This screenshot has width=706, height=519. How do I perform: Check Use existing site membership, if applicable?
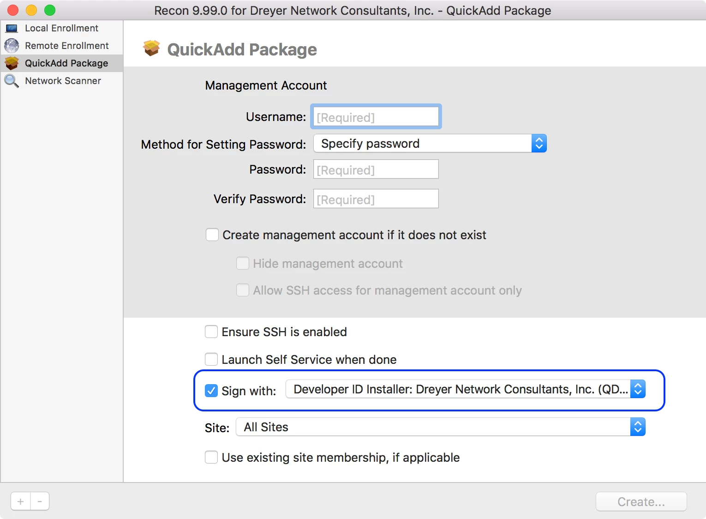coord(211,457)
